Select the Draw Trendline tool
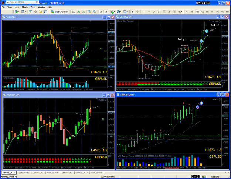231x179 pixels. pos(154,12)
